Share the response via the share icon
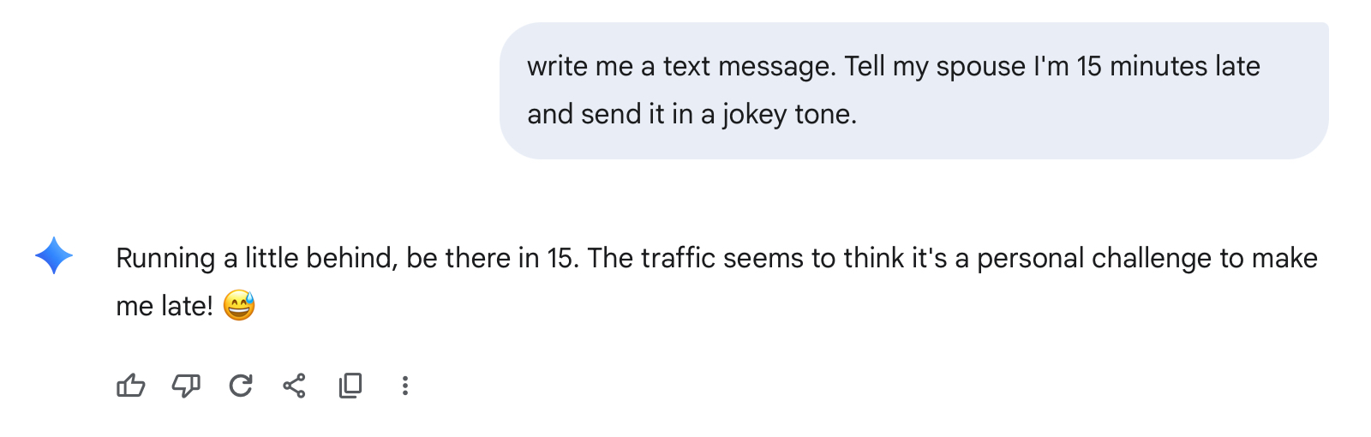 [295, 386]
